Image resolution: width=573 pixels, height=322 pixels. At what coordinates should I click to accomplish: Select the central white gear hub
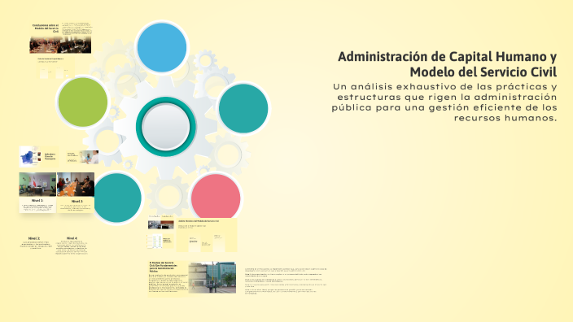coord(165,126)
